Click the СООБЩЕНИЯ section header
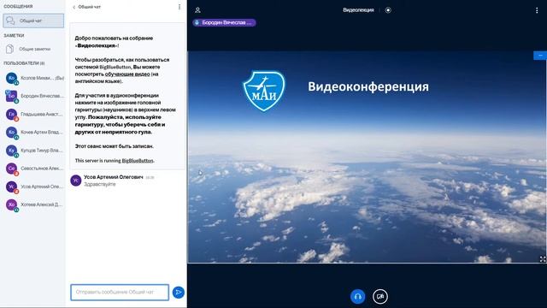The height and width of the screenshot is (308, 547). tap(18, 6)
